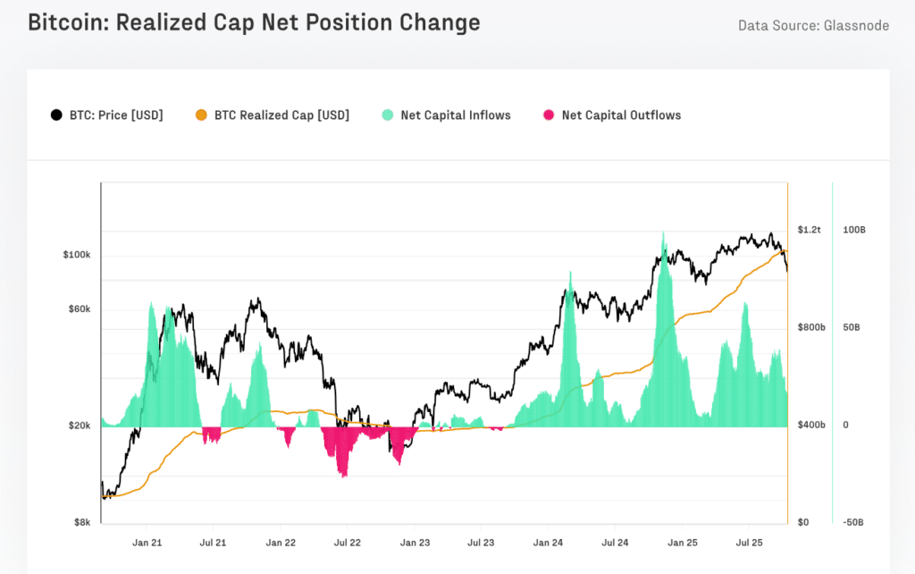Click the orange Realized Cap legend dot
Screen dimensions: 915x574
pos(202,115)
